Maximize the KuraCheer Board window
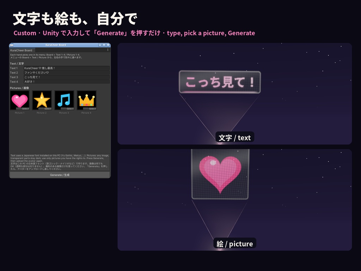 (x=104, y=45)
